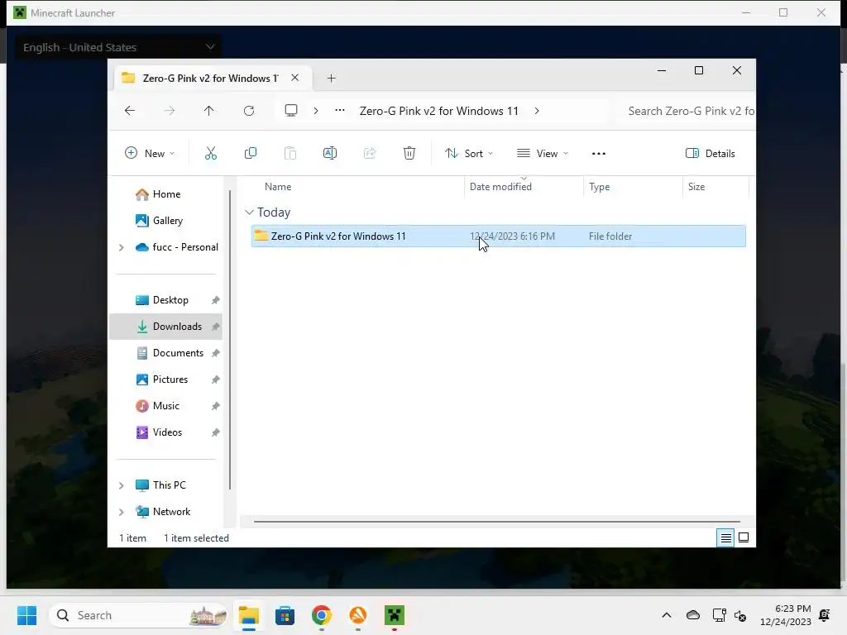
Task: Click the muted volume tray icon
Action: [740, 615]
